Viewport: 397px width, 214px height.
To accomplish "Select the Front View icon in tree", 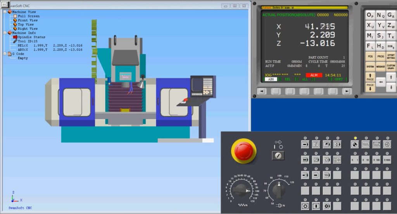I will click(x=15, y=20).
